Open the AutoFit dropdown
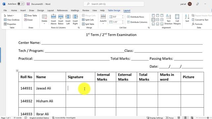 [103, 20]
